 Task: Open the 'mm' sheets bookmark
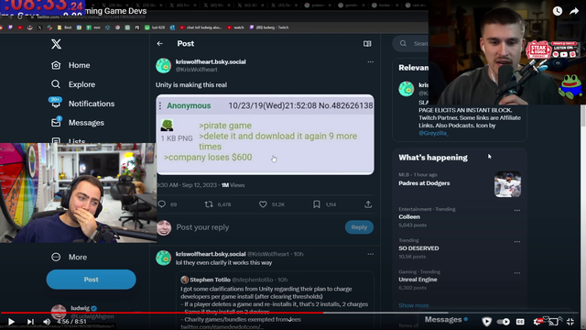pos(93,27)
